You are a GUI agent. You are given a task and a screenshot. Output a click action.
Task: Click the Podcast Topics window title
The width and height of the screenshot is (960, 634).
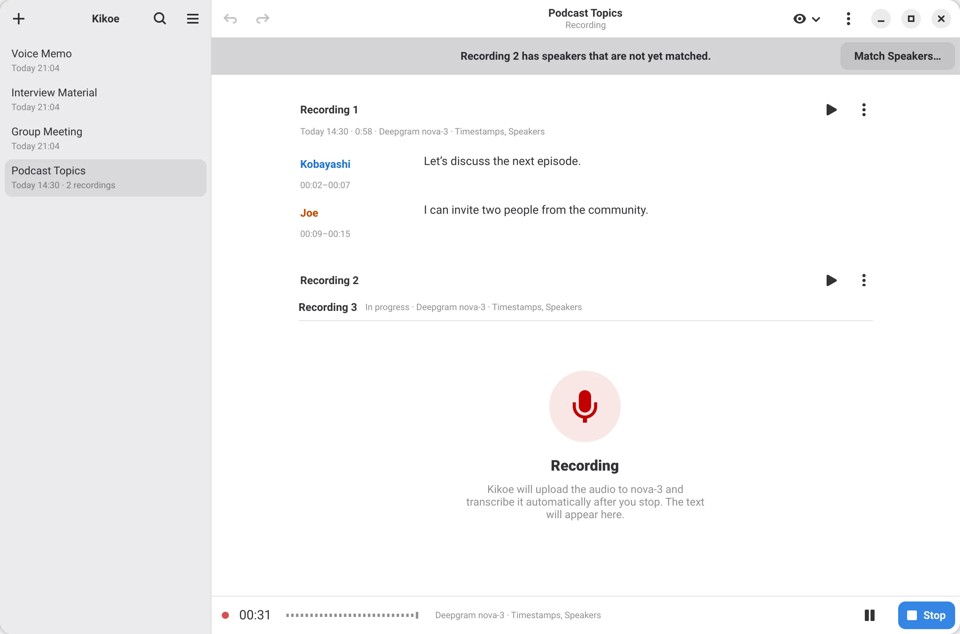coord(585,13)
